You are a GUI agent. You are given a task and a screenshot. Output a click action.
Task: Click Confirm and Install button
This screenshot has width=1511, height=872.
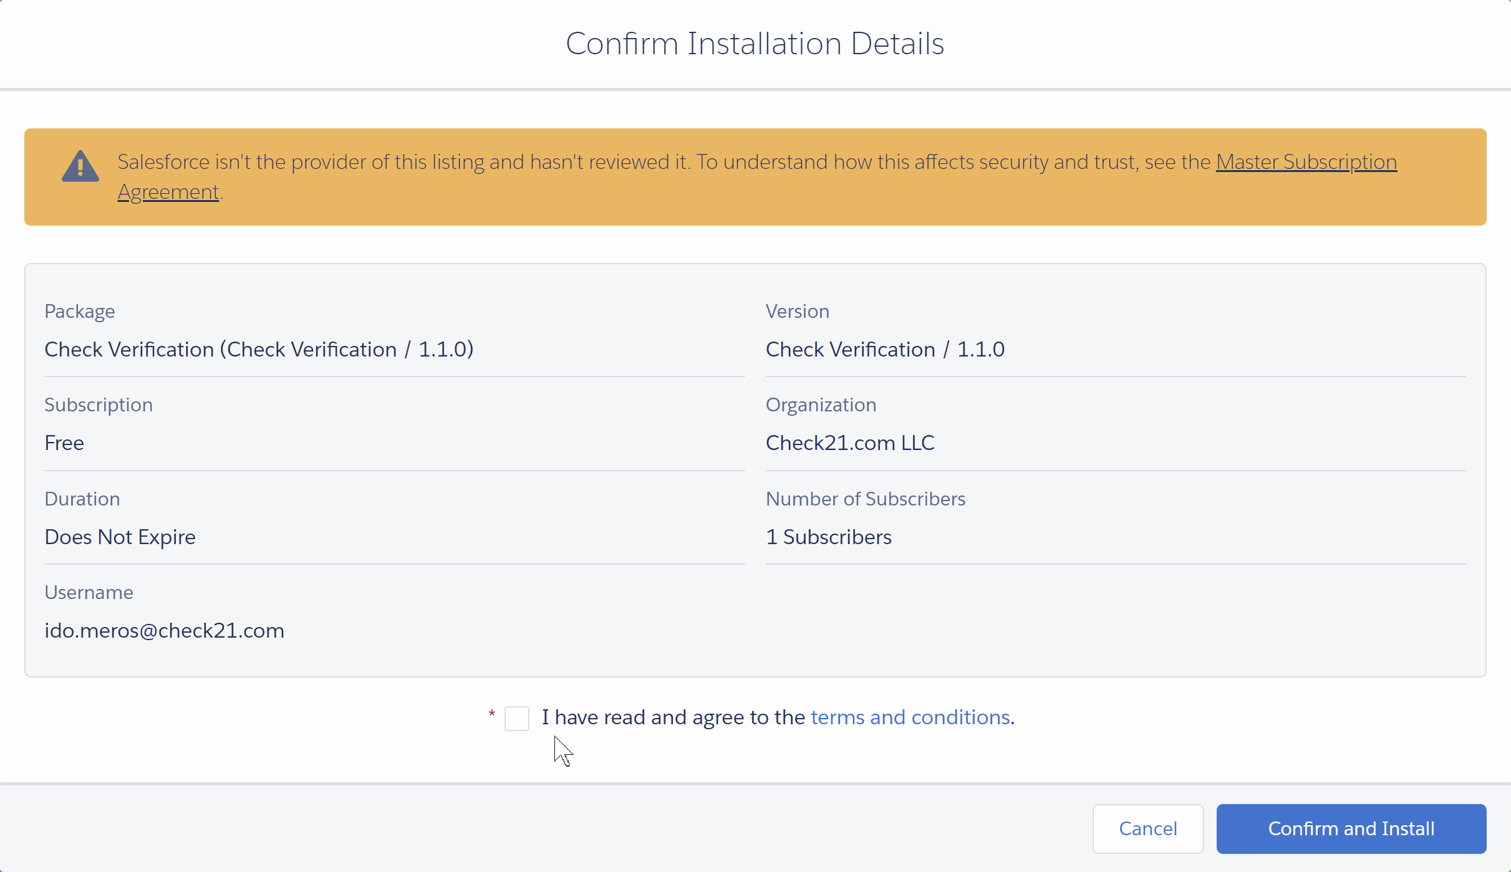pos(1351,828)
